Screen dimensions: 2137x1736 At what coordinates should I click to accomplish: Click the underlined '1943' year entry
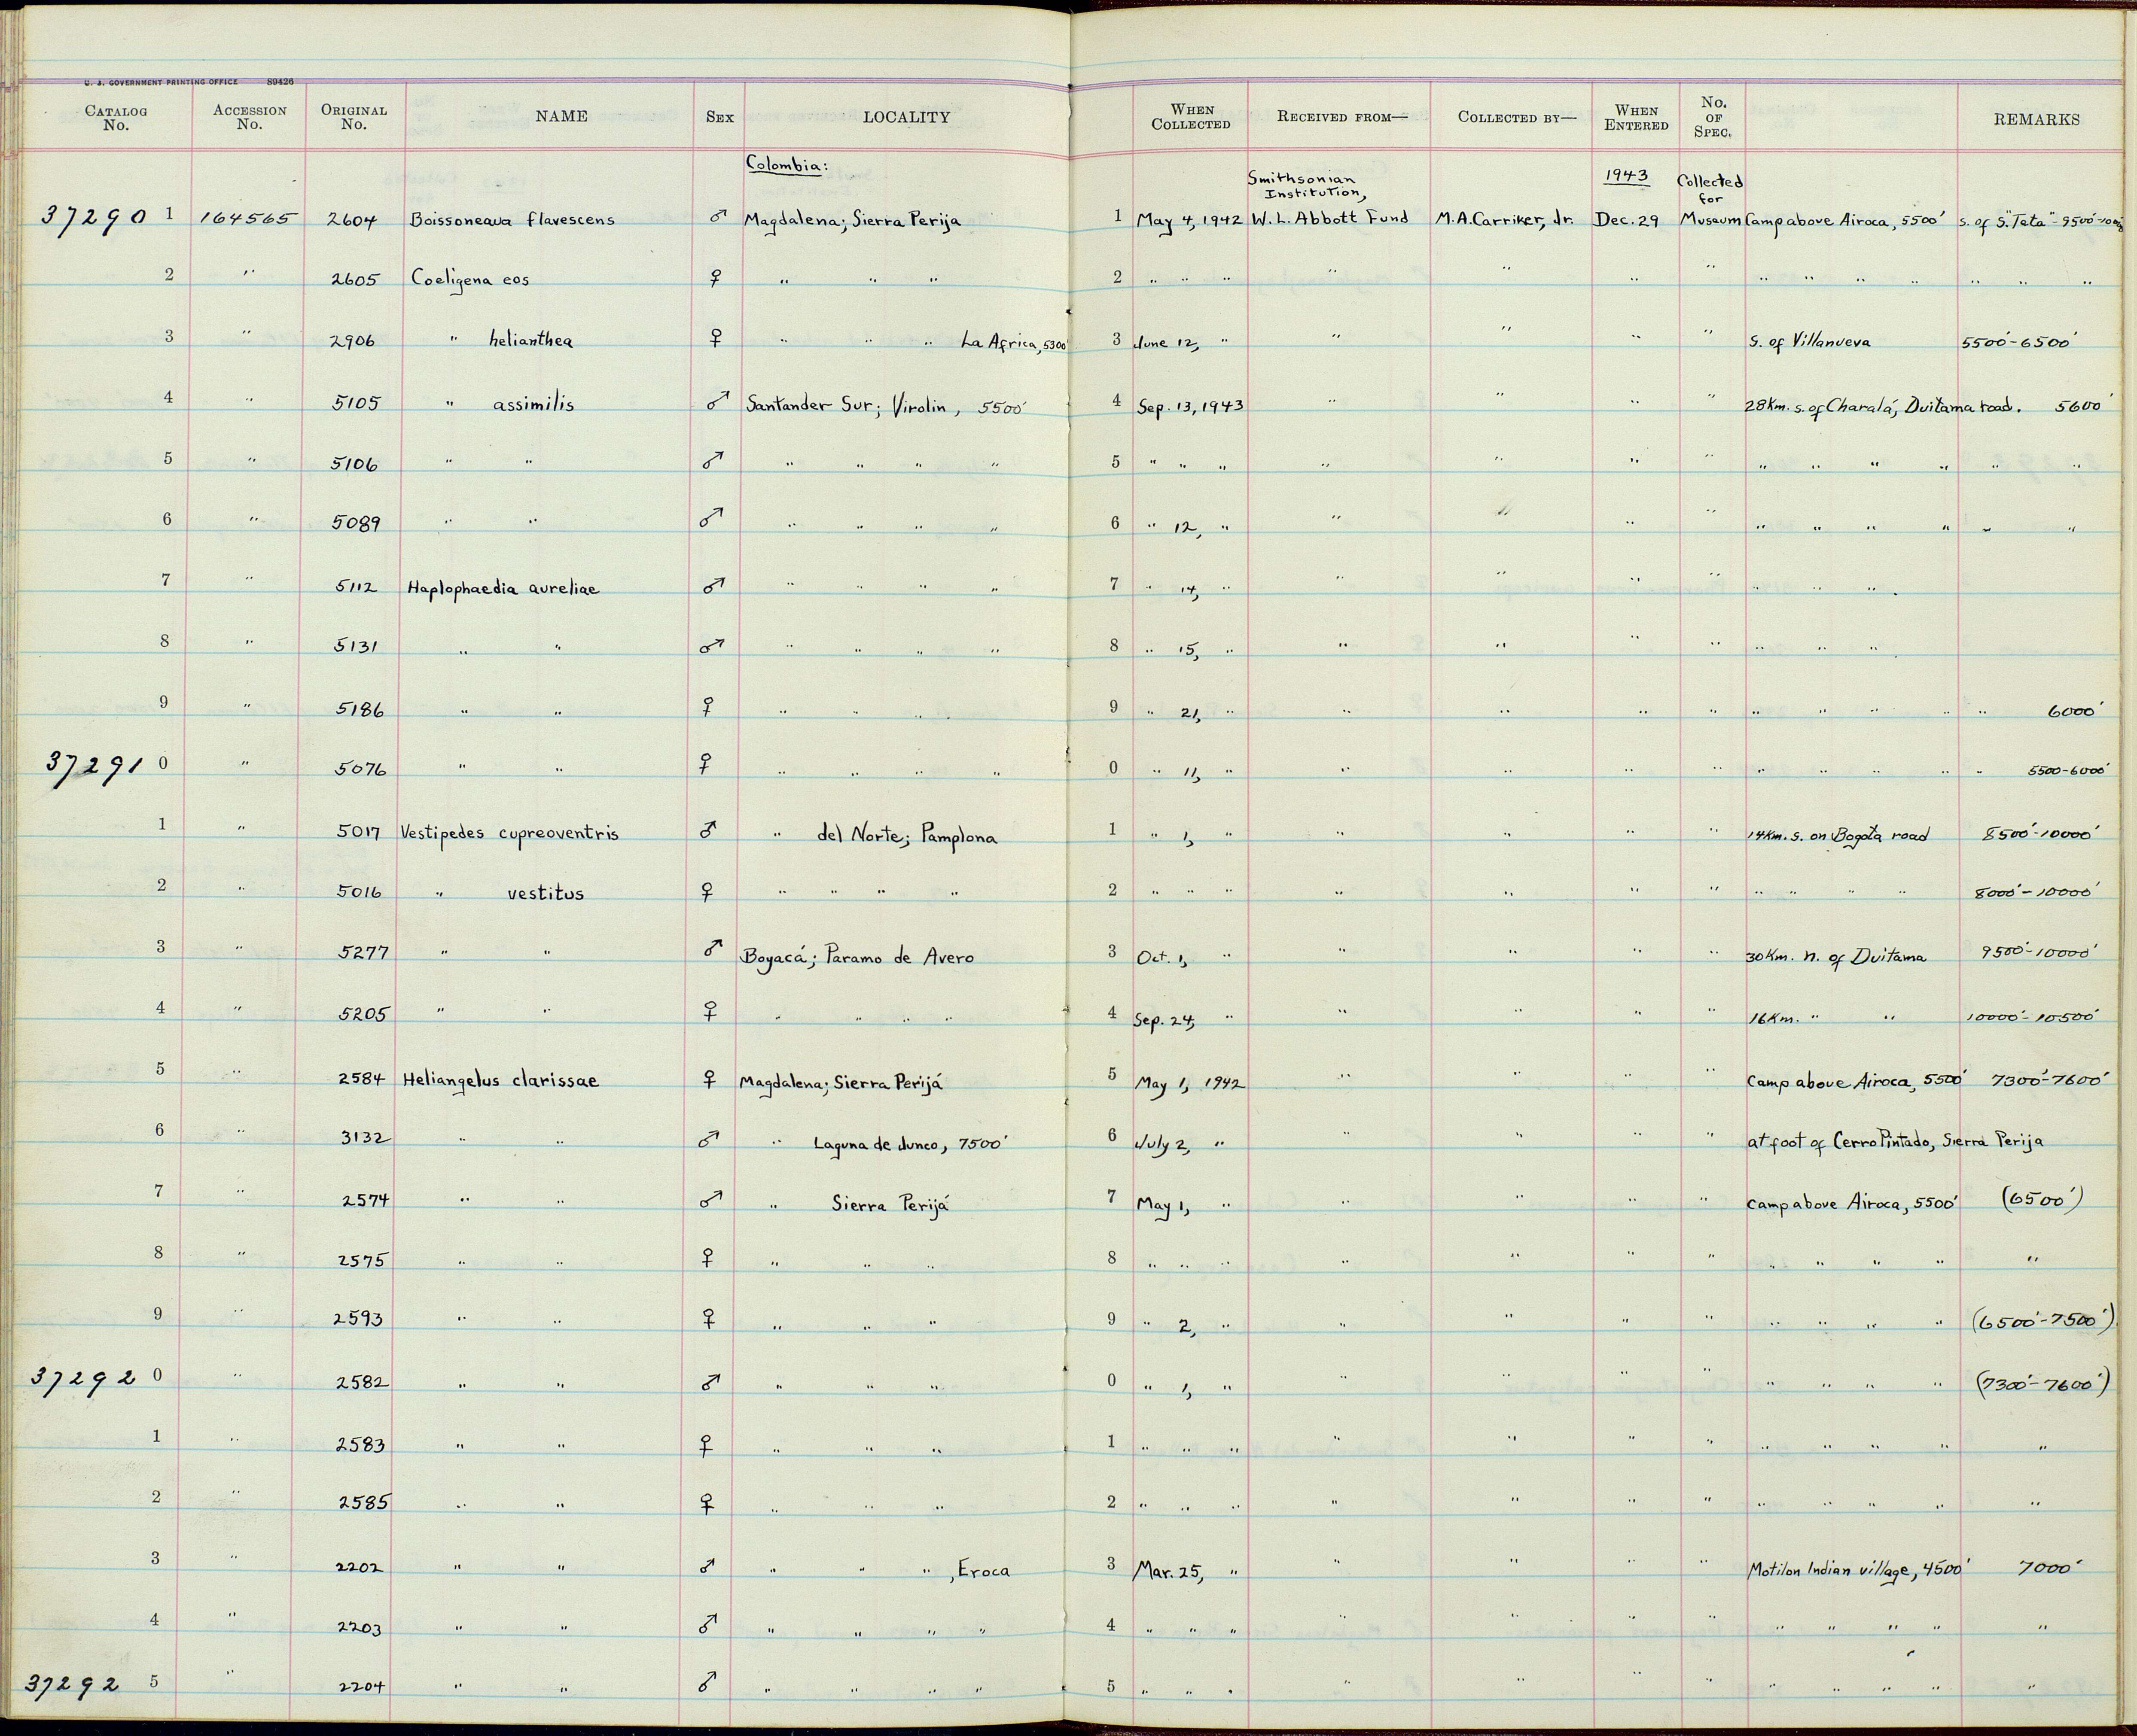[1626, 176]
